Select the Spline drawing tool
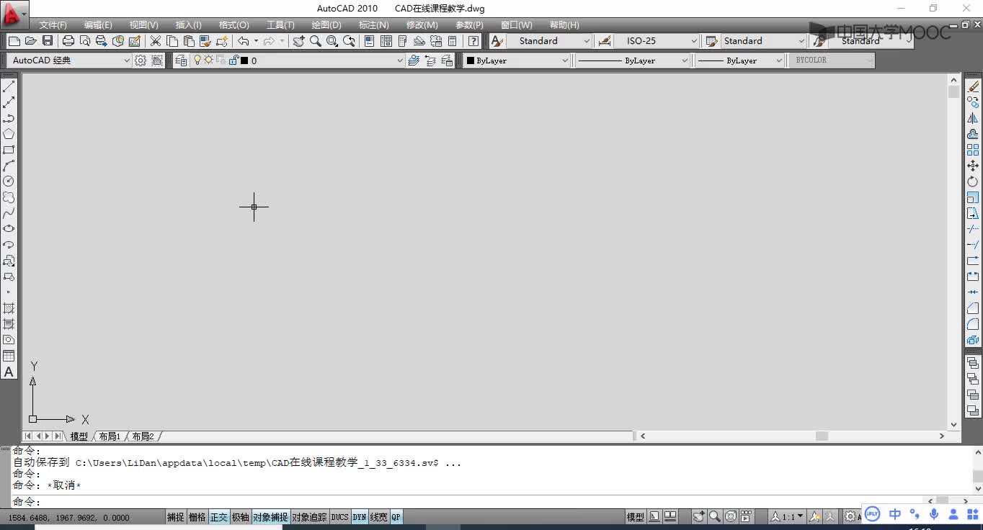 (9, 213)
